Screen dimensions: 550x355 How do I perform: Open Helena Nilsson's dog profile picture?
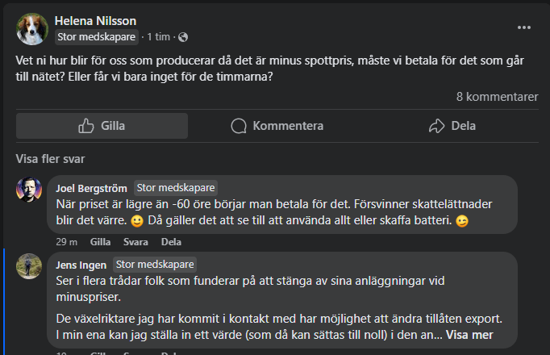(x=31, y=28)
